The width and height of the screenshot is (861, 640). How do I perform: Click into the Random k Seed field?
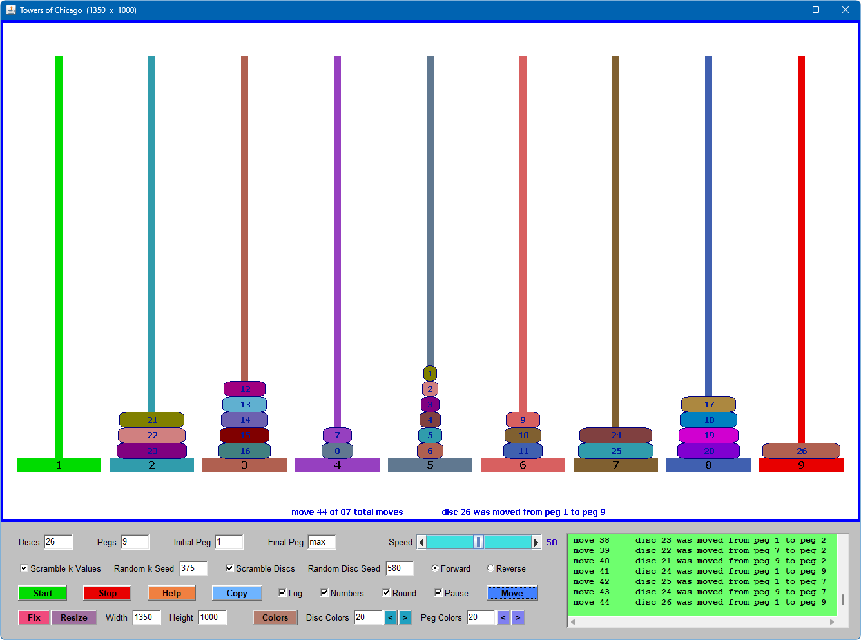pos(193,568)
